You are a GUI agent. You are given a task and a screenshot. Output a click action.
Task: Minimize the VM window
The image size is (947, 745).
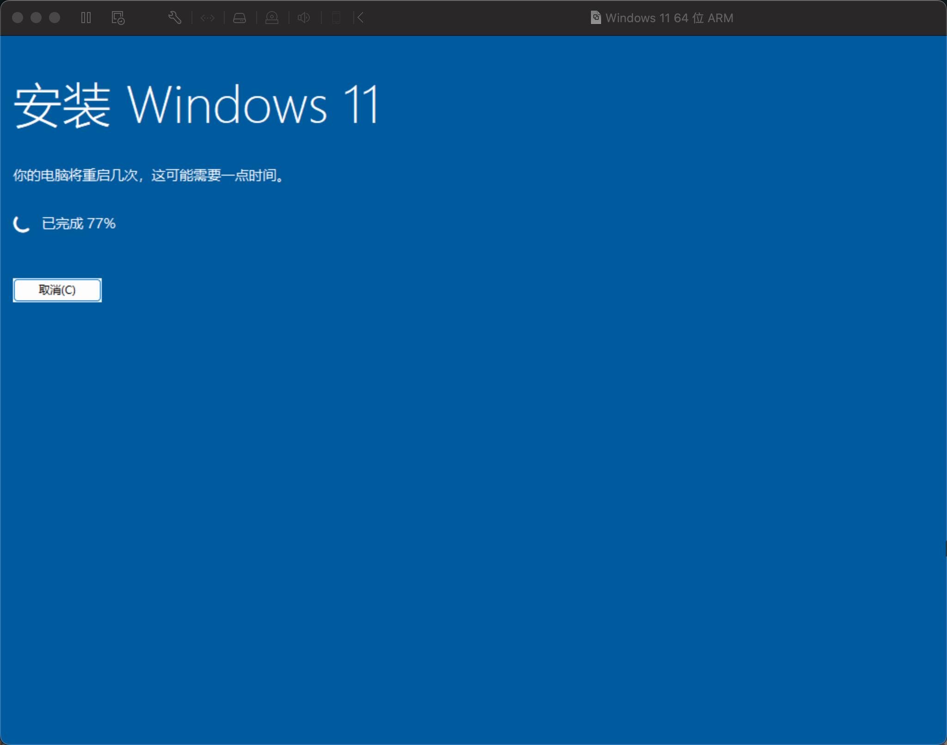36,18
